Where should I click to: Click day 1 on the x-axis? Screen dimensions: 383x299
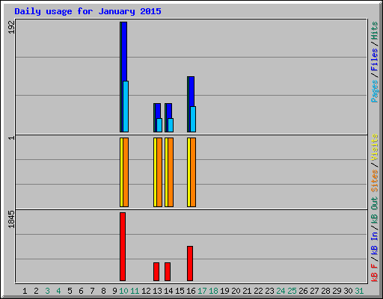pyautogui.click(x=25, y=291)
